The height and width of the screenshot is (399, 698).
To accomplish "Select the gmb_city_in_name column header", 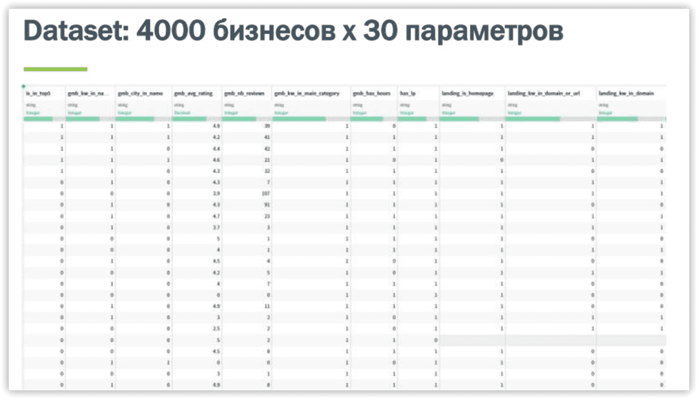I will click(141, 94).
